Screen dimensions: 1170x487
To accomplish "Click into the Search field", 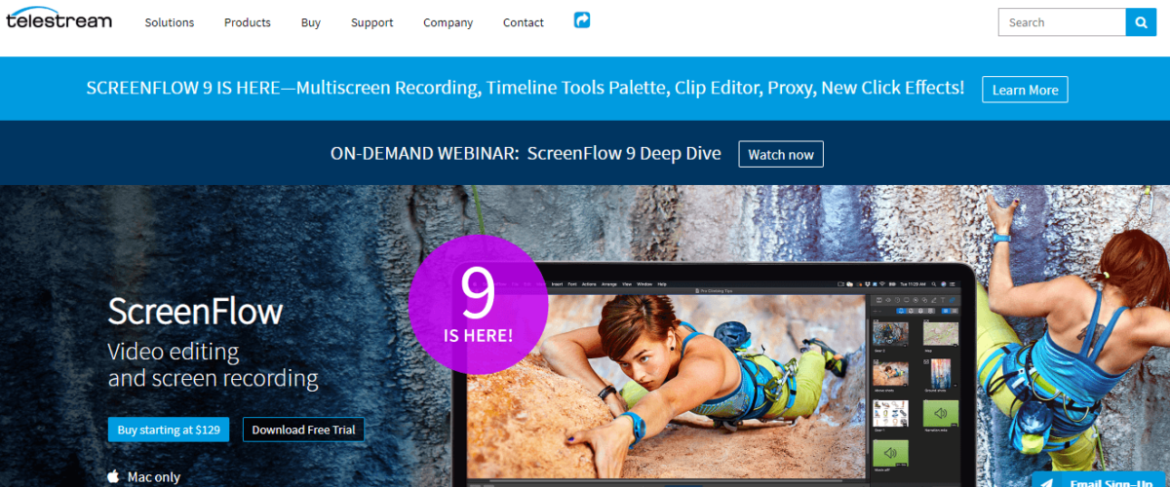I will pos(1062,22).
